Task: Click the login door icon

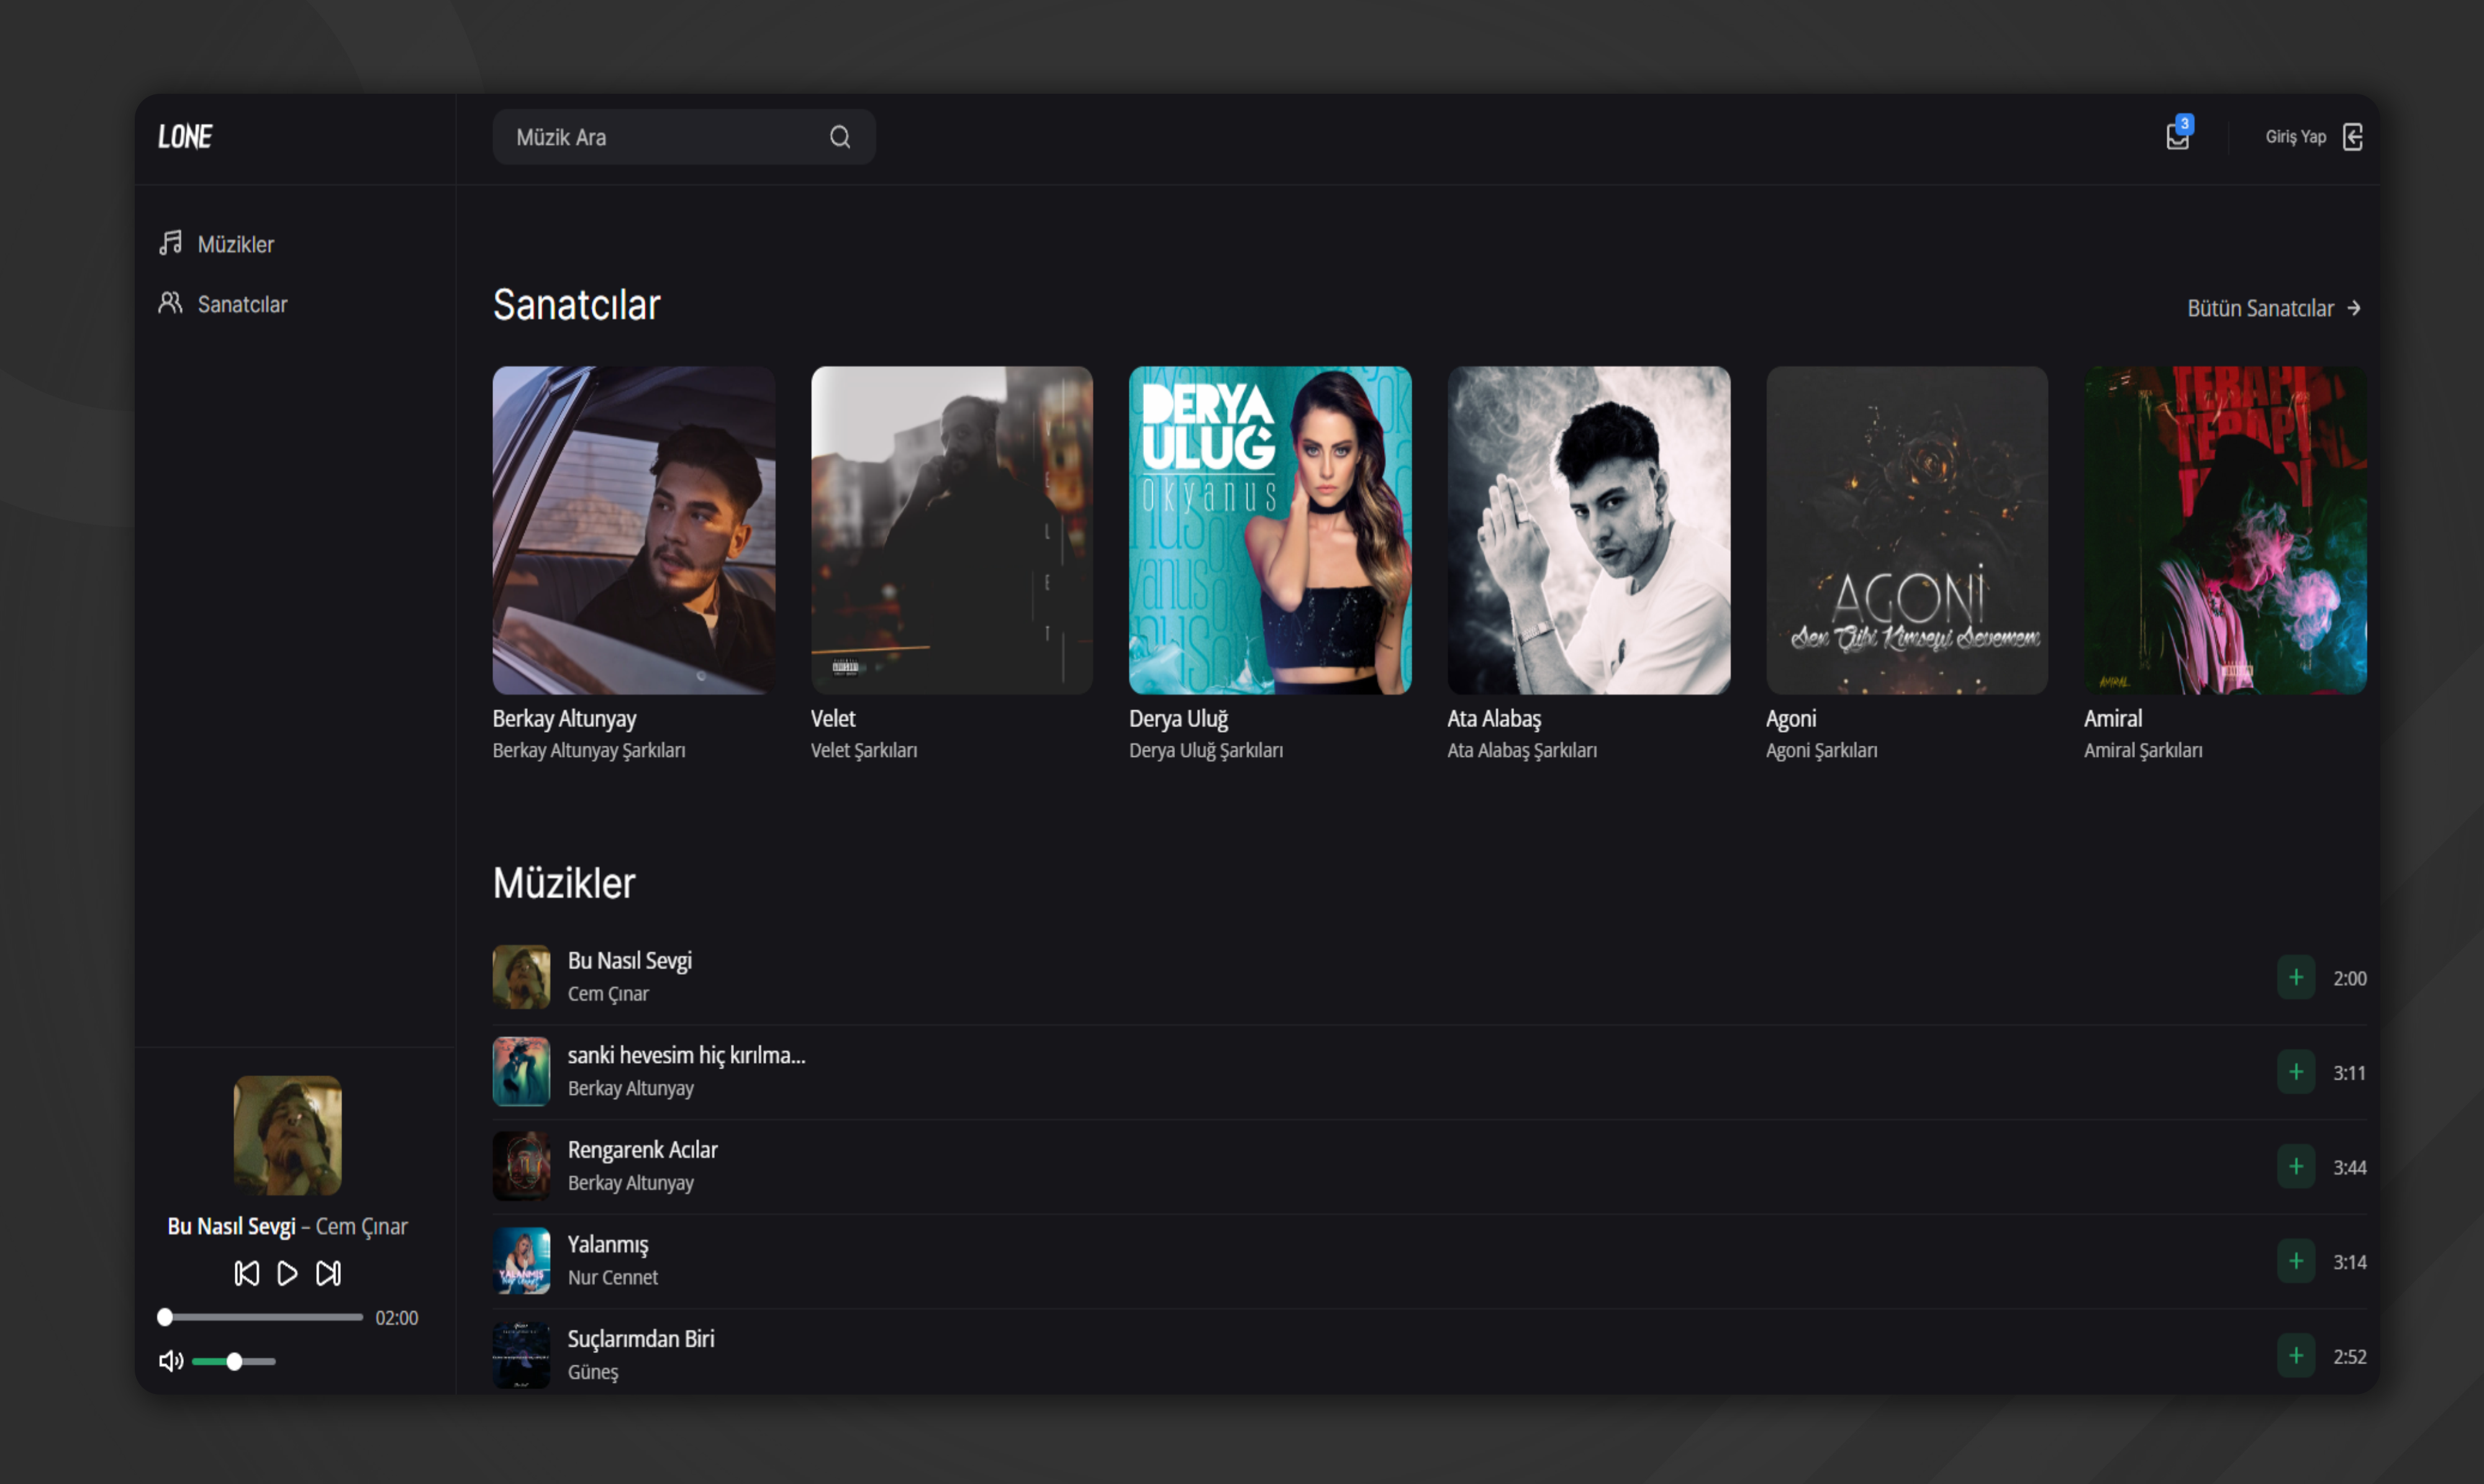Action: (2353, 137)
